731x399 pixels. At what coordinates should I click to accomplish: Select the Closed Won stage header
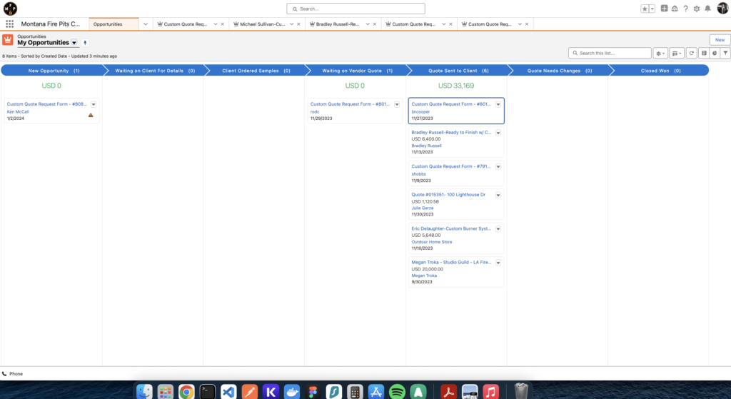point(660,71)
